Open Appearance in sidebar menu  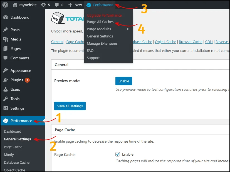click(21, 70)
